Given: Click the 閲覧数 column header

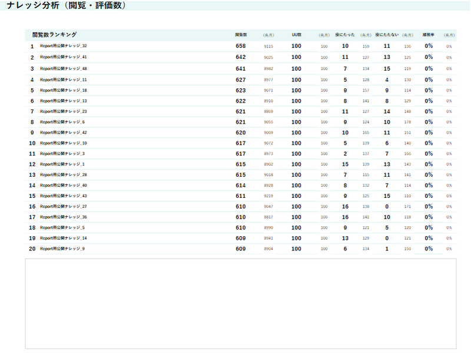Looking at the screenshot, I should coord(241,35).
